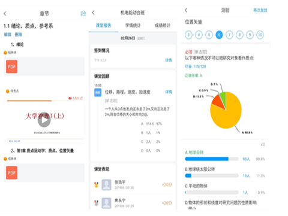The width and height of the screenshot is (288, 216).
Task: Switch to the 学情统计 tab
Action: coord(133,26)
